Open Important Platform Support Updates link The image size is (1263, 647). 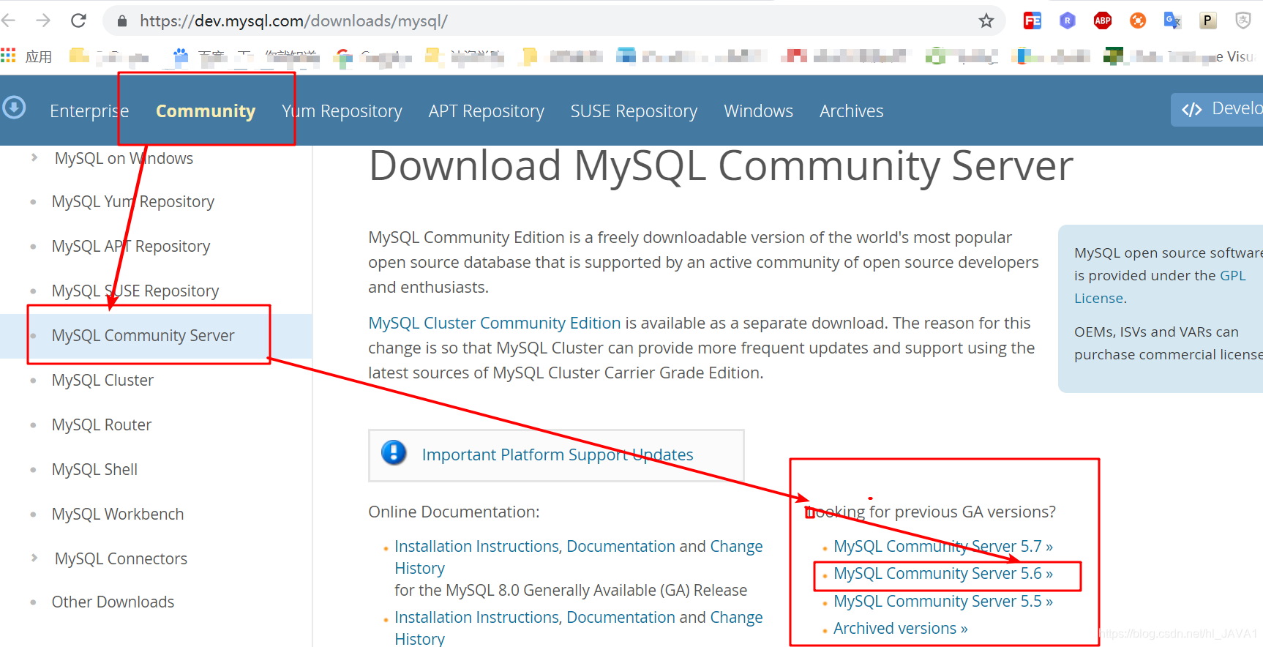pyautogui.click(x=558, y=455)
